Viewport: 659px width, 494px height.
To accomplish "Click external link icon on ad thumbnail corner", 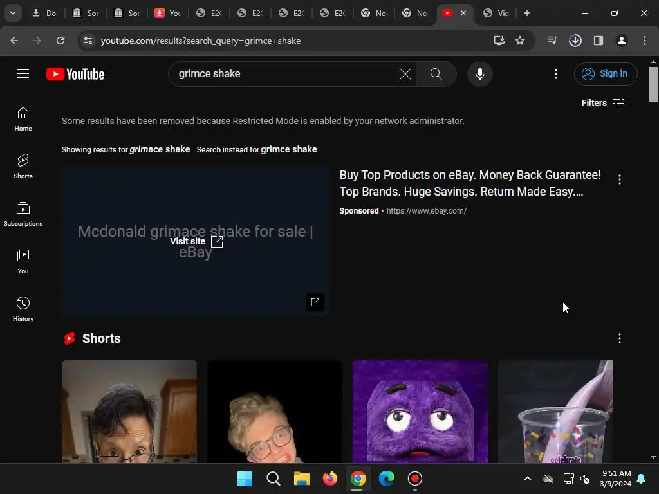I will pos(315,302).
